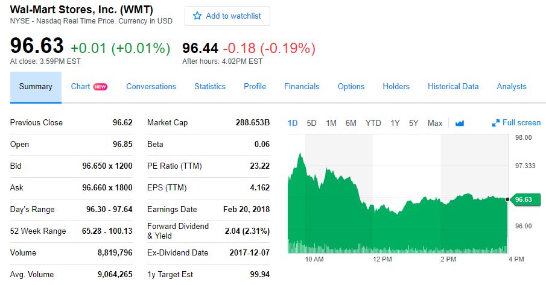Viewport: 546px width, 285px height.
Task: Open the Options tab
Action: [x=351, y=87]
